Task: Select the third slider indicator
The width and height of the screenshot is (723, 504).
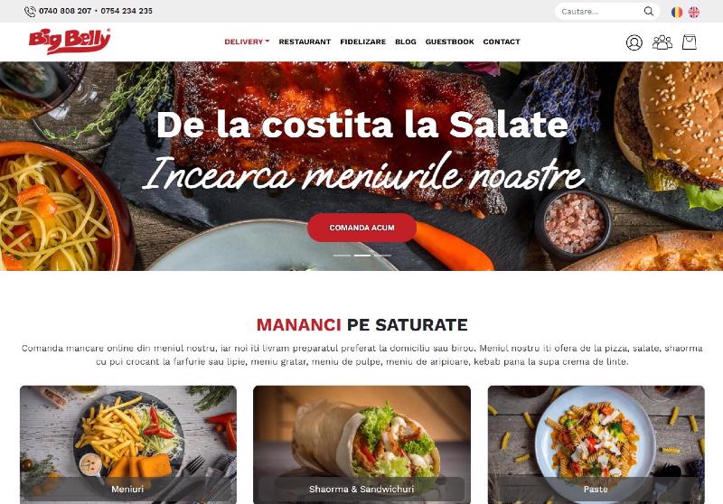Action: [x=382, y=256]
